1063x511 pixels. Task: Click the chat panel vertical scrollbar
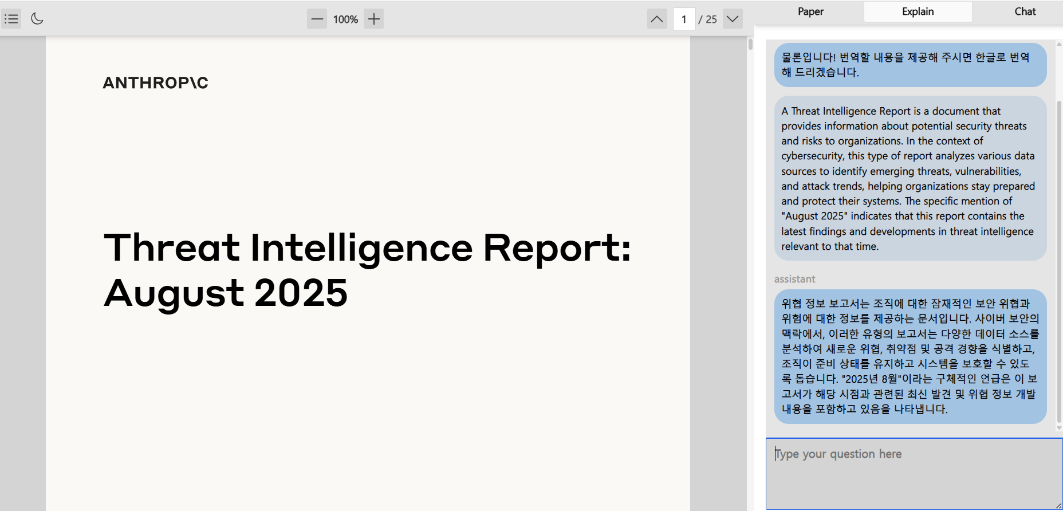pos(1059,261)
